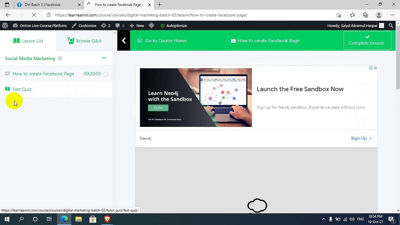Click the page scrollbar down arrow
Screen dimensions: 400x225
coord(398,211)
